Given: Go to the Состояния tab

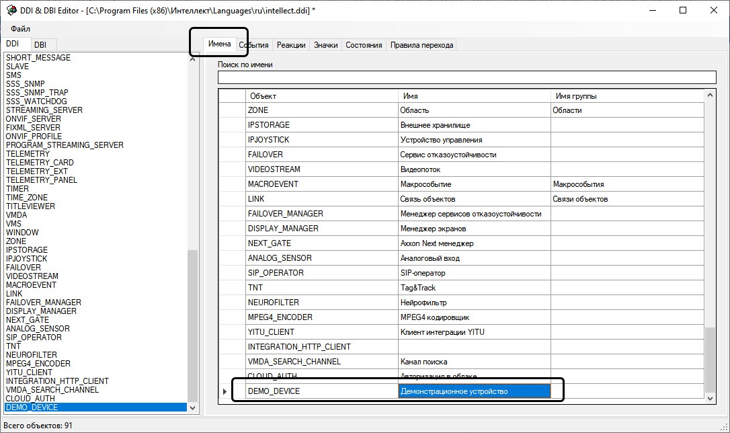Looking at the screenshot, I should [364, 45].
